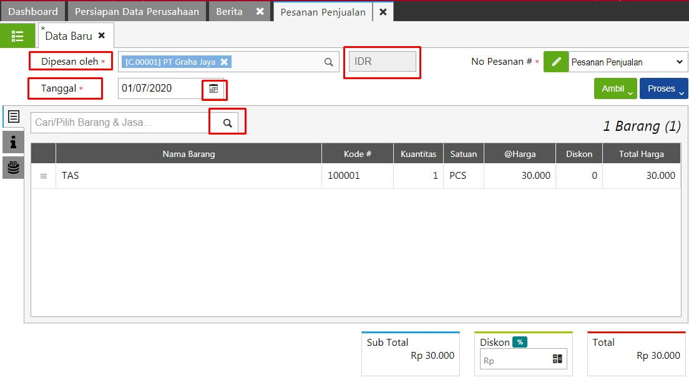Select the Data Baru sub-tab
This screenshot has height=380, width=689.
(69, 36)
